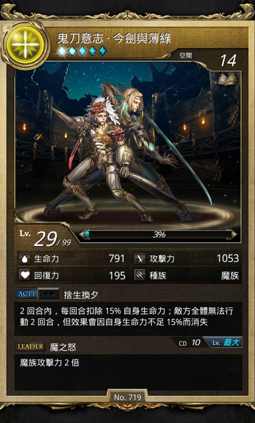Click the recovery heart icon
Image resolution: width=255 pixels, height=423 pixels.
click(25, 275)
